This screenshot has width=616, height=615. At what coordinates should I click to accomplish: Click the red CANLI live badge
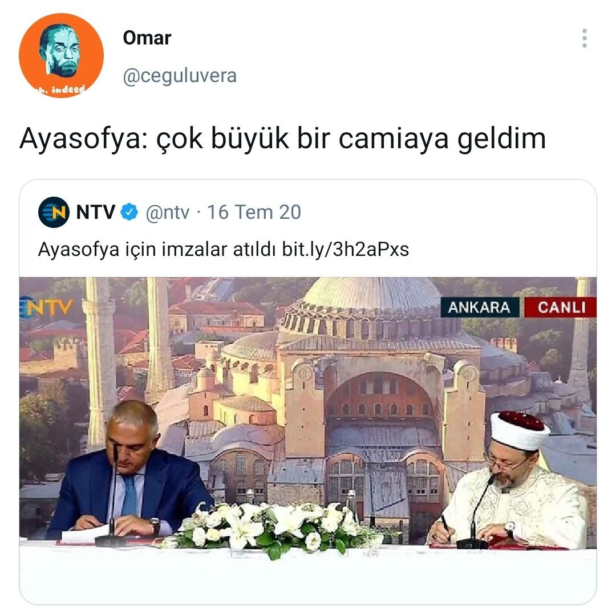[561, 307]
